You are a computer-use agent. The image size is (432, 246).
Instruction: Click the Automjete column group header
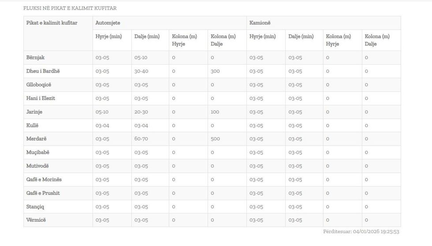coord(108,23)
